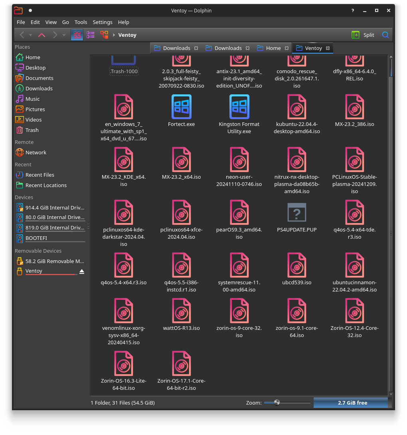Click the Split view button
The image size is (407, 435).
(363, 35)
